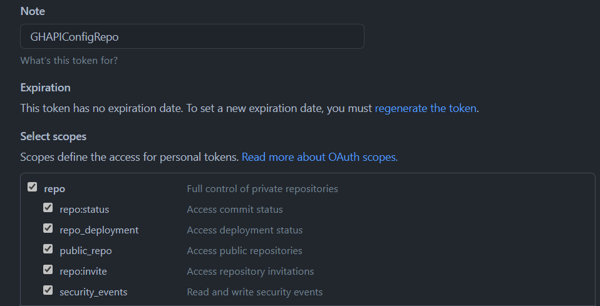Viewport: 600px width, 306px height.
Task: Uncheck the top-level repo scope checkbox
Action: (x=32, y=187)
